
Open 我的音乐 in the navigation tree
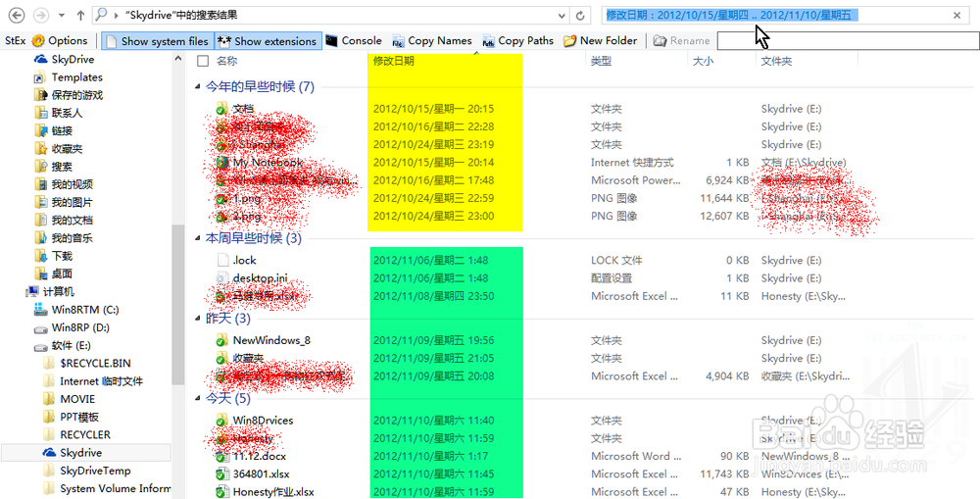point(63,238)
